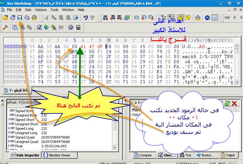Click the grayed Redo arrow icon
Screen dimensions: 243x164
[x=93, y=18]
